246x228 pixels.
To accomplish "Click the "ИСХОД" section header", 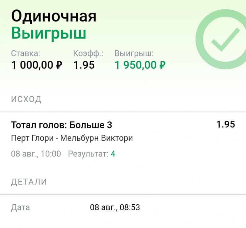I will (x=26, y=99).
